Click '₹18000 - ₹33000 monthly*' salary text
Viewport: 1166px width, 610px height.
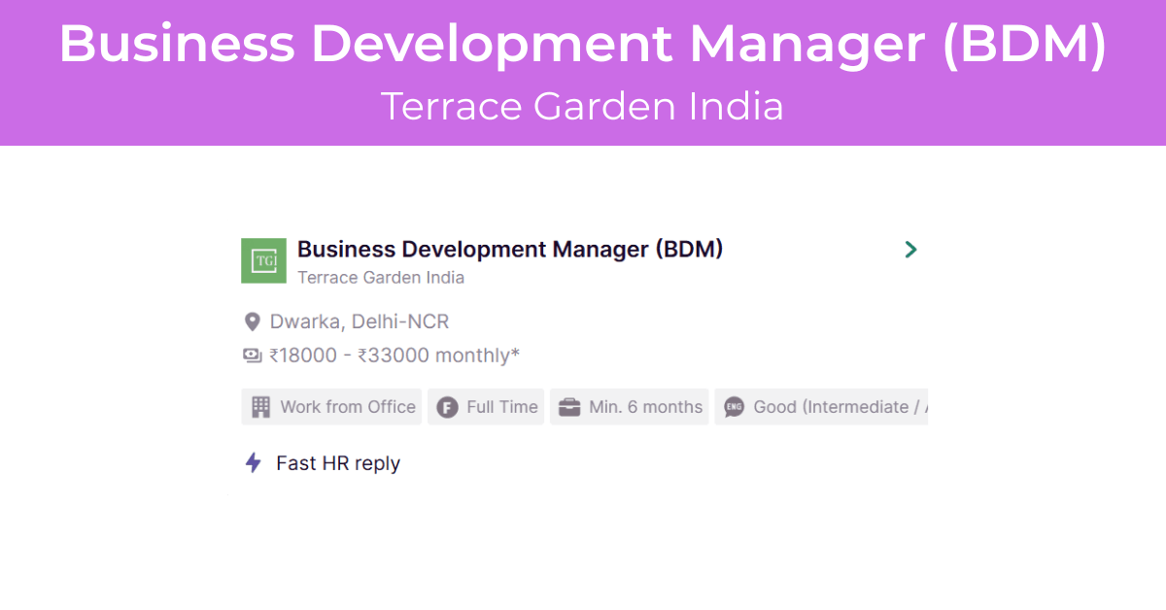pyautogui.click(x=394, y=356)
